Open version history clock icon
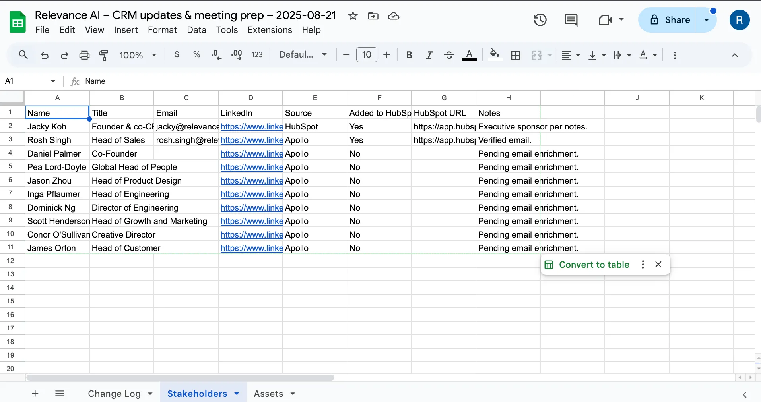Viewport: 761px width, 402px height. pyautogui.click(x=540, y=20)
